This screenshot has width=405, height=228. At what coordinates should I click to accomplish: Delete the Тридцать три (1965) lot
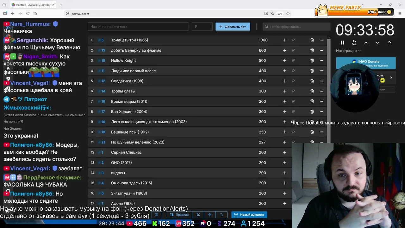tap(312, 40)
